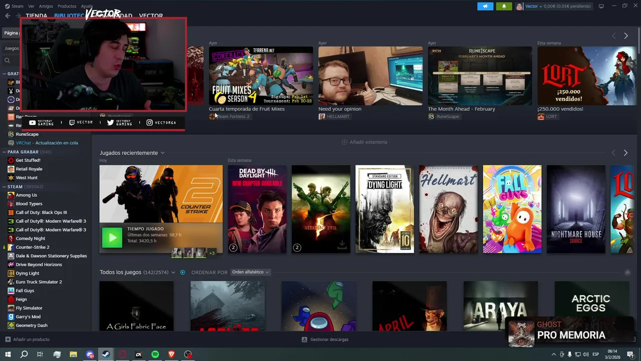Image resolution: width=641 pixels, height=361 pixels.
Task: Click the plus icon beside Añadir estantería
Action: pos(344,142)
